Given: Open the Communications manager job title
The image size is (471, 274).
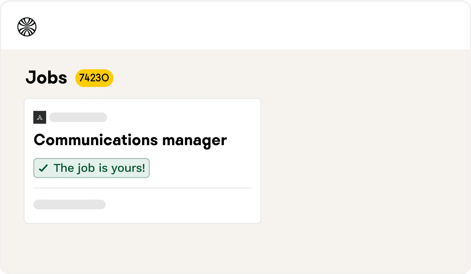Looking at the screenshot, I should click(130, 140).
